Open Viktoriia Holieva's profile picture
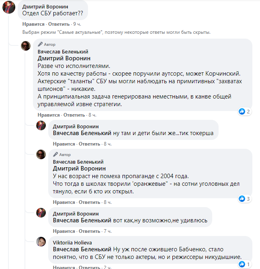The image size is (260, 269). click(41, 242)
